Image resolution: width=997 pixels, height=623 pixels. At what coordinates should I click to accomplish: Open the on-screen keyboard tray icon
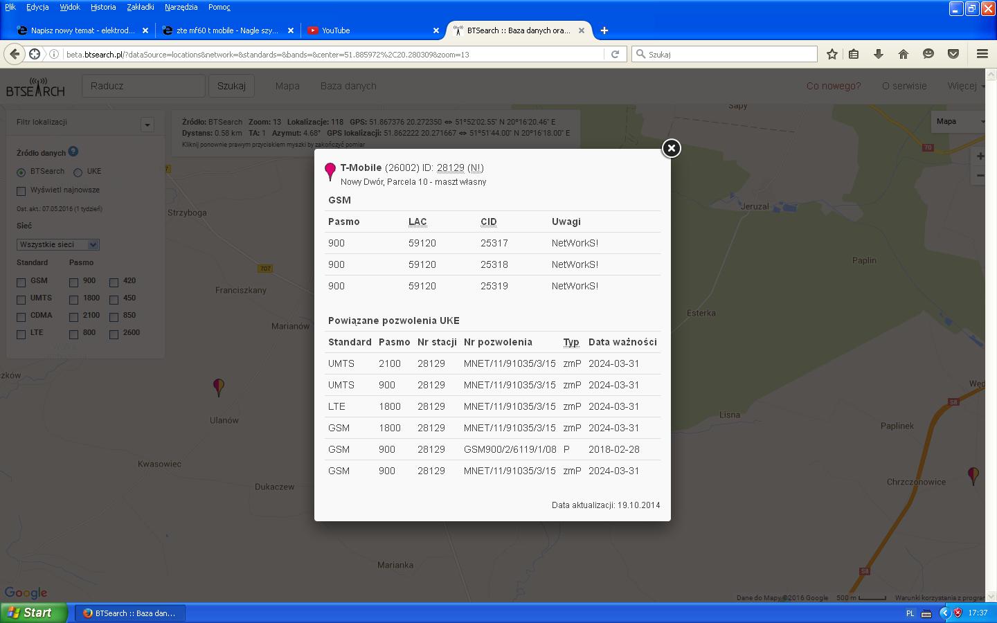pyautogui.click(x=926, y=613)
